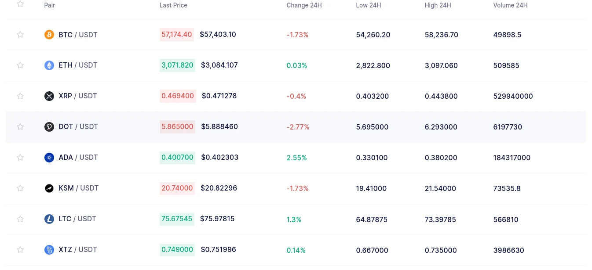The height and width of the screenshot is (270, 592).
Task: Sort by Volume 24H column header
Action: point(510,5)
